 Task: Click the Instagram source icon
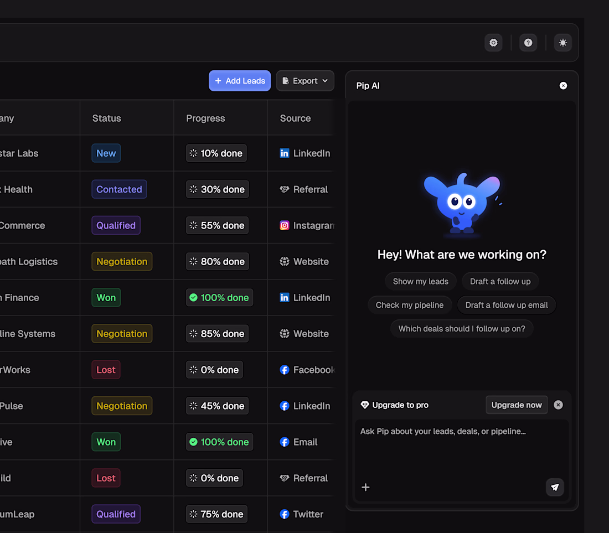[x=285, y=226]
